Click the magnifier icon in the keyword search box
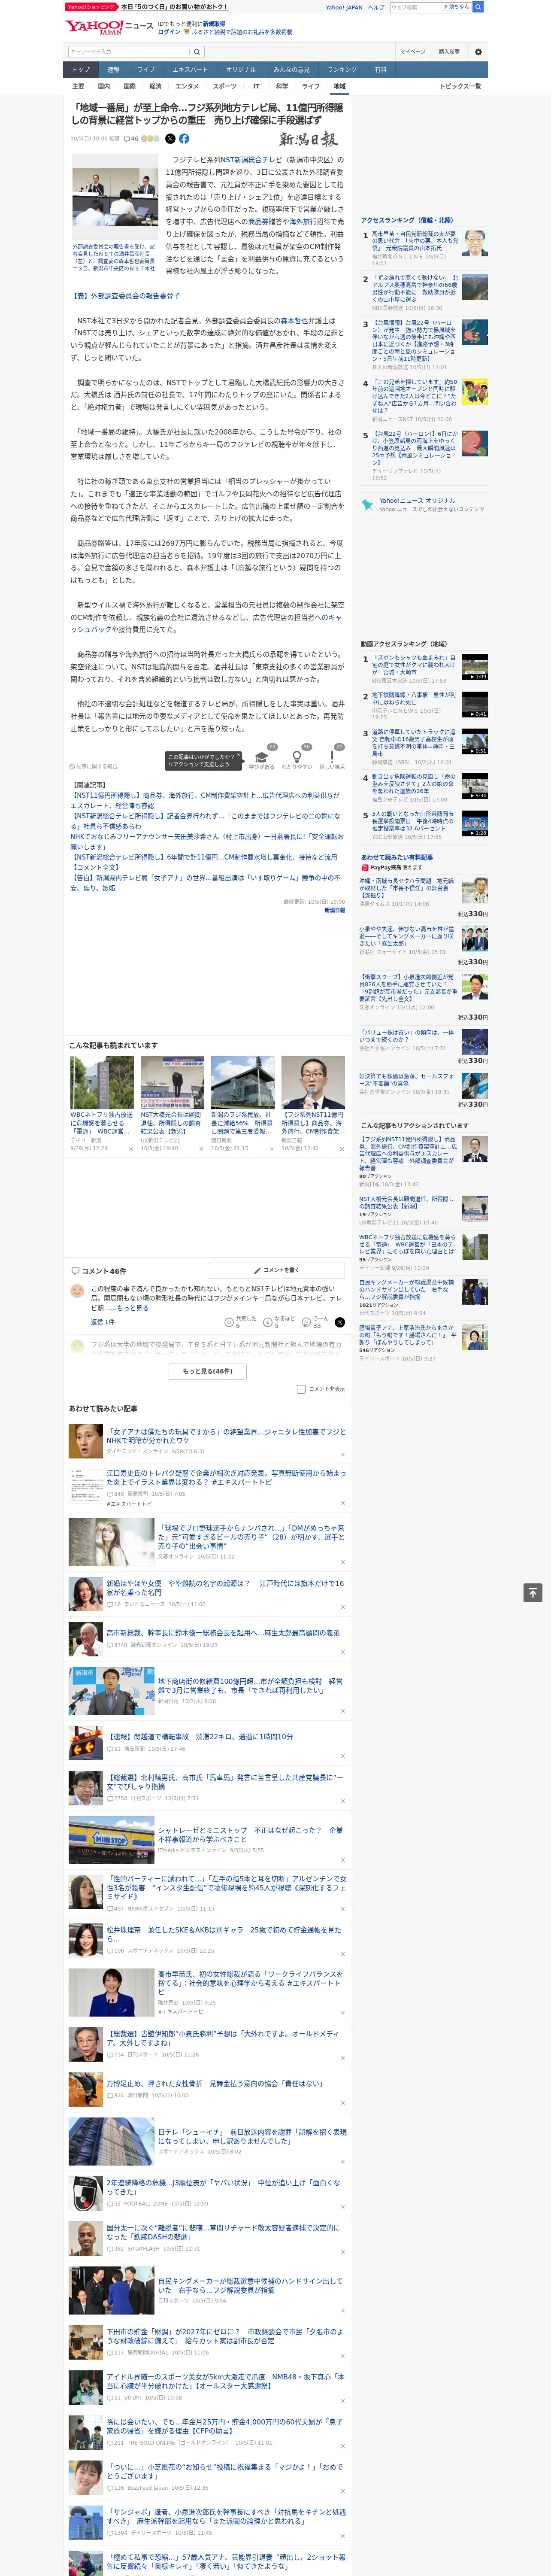This screenshot has height=2576, width=551. click(x=197, y=52)
